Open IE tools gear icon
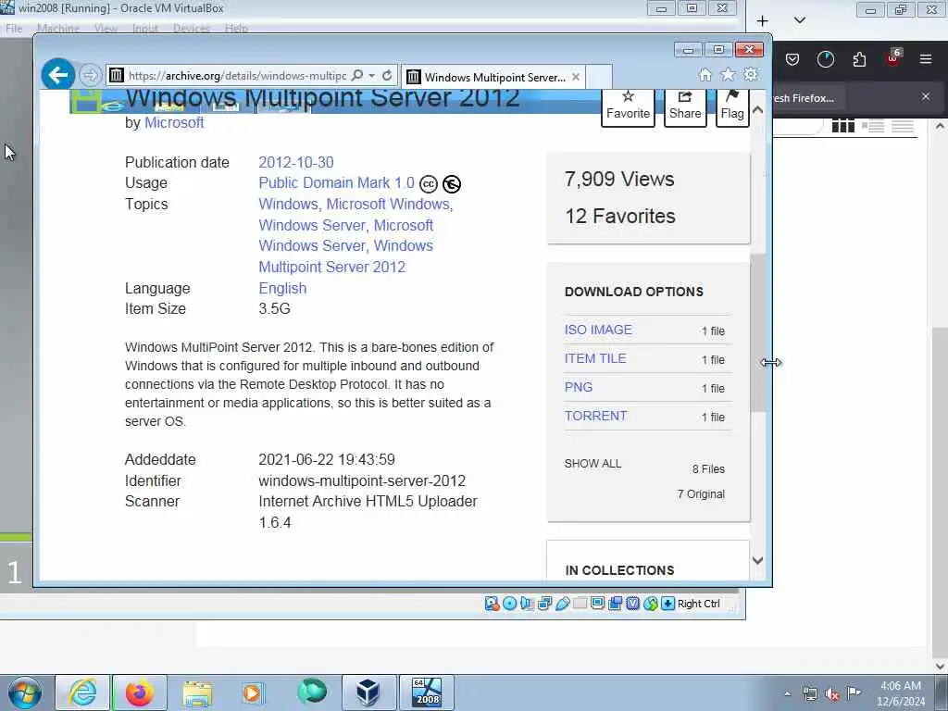The height and width of the screenshot is (711, 948). (x=750, y=75)
